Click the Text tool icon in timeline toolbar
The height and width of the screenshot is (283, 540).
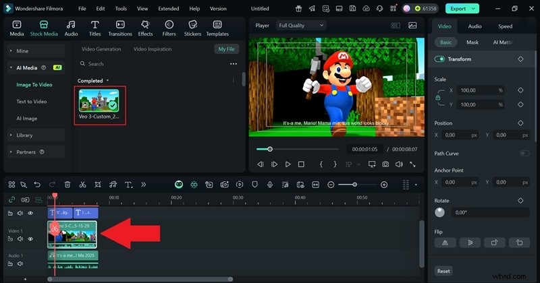tap(128, 185)
